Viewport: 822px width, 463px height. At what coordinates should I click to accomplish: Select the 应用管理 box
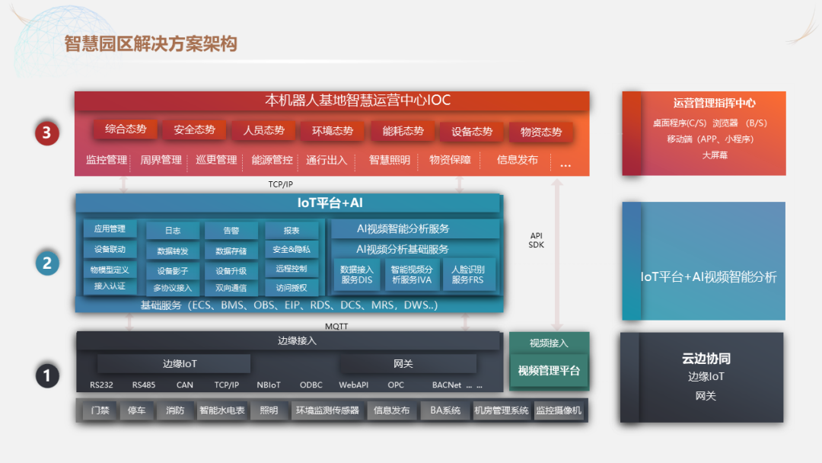click(x=110, y=228)
